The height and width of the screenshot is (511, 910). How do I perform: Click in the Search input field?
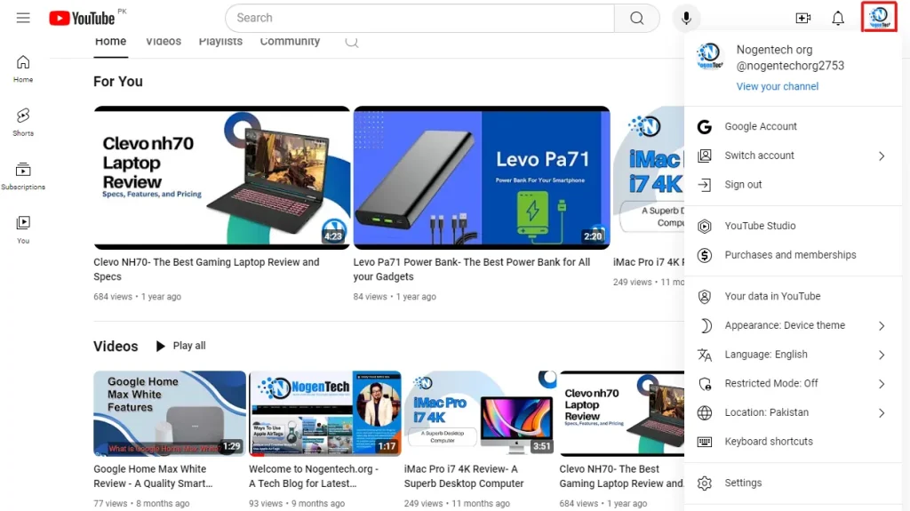(419, 18)
